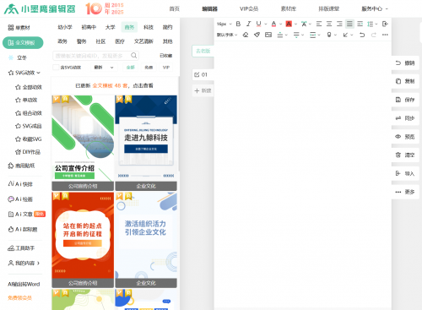Open 工具助手 in the left sidebar
422x310 pixels.
[x=21, y=248]
